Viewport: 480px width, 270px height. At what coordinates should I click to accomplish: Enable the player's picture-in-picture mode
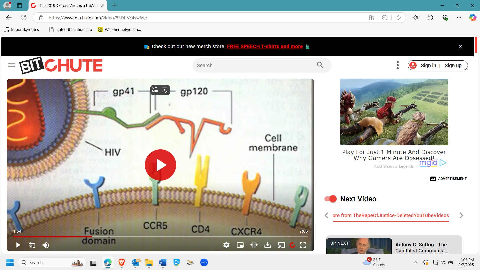coord(240,245)
